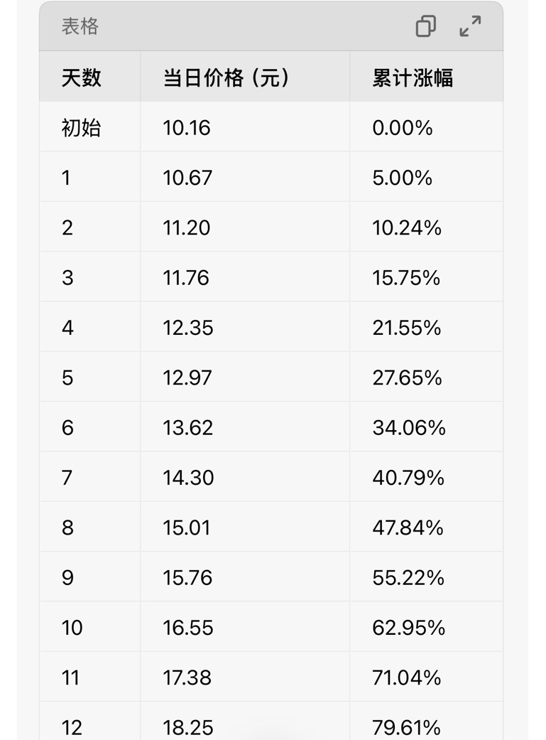Select the 47.84% gain cell
This screenshot has width=546, height=740.
coord(408,527)
